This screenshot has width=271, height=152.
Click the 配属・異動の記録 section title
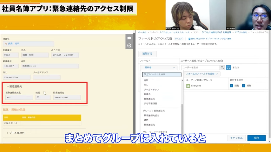[14, 110]
